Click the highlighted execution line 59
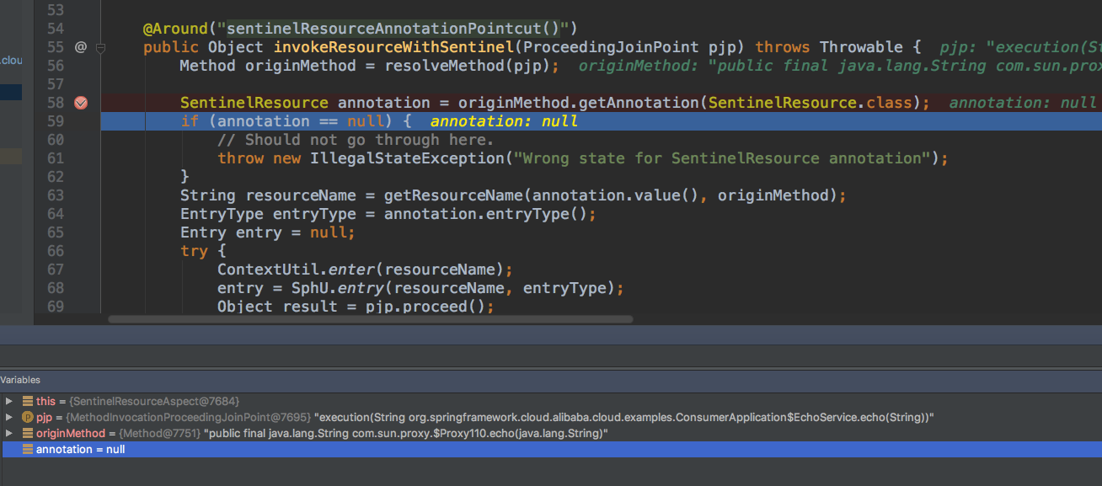 click(602, 121)
